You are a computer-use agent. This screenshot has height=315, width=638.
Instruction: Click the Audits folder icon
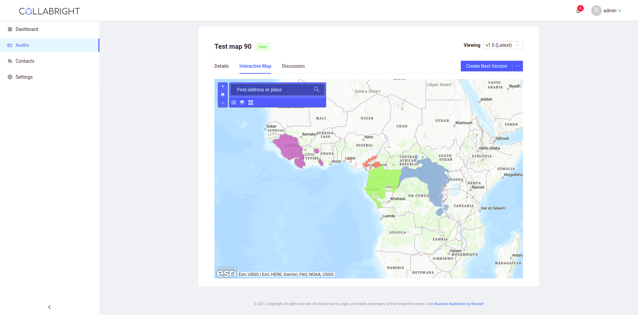10,45
